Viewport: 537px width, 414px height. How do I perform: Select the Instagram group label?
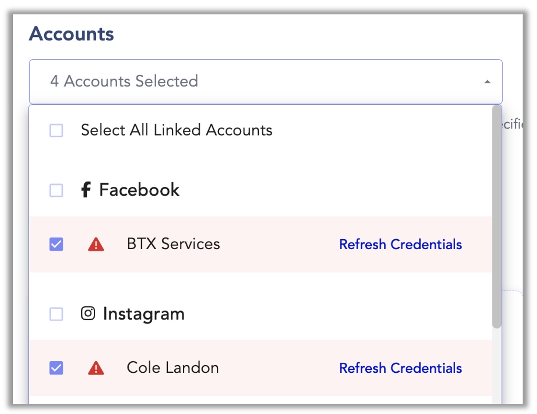pos(144,314)
